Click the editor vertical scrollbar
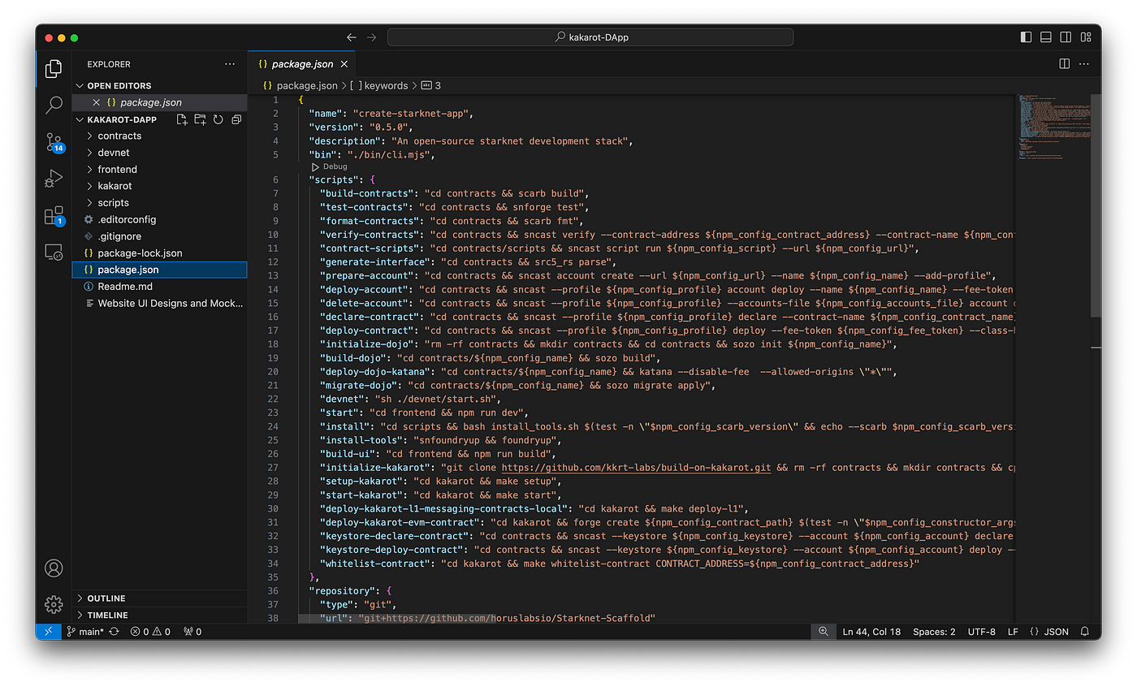Screen dimensions: 1137x687 click(x=1096, y=205)
